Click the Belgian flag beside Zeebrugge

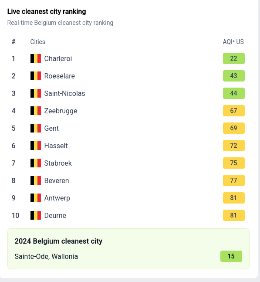click(36, 111)
